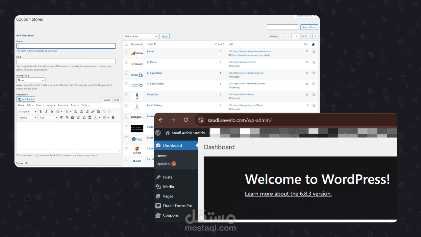The image size is (421, 237).
Task: Check the Al Rajhi Bank row checkbox
Action: 126,73
